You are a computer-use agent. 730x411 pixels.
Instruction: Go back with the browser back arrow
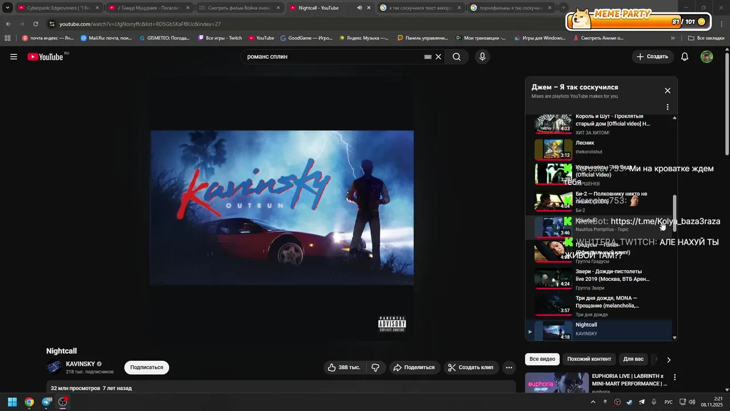pos(8,24)
